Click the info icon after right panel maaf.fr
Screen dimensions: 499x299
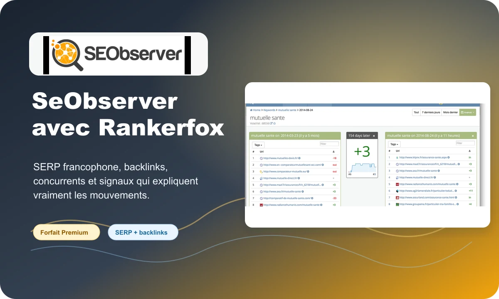[x=459, y=164]
